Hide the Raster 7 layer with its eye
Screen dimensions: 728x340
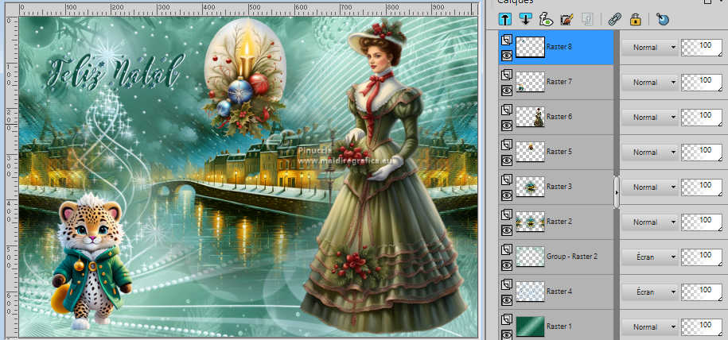(x=507, y=91)
